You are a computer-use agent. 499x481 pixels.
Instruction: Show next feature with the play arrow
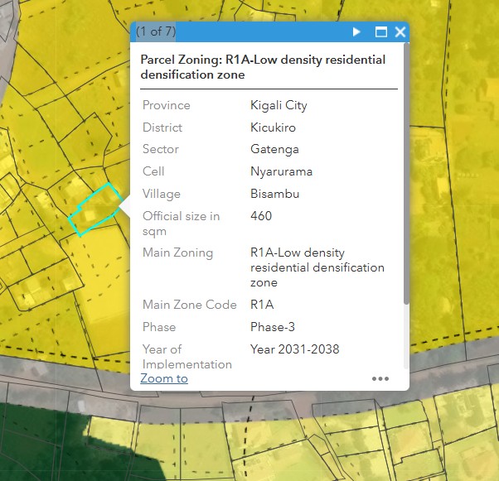(356, 31)
